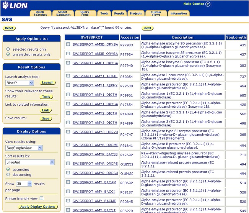Select checkbox for AMY_BACME row
This screenshot has height=213, width=249.
[x=68, y=200]
